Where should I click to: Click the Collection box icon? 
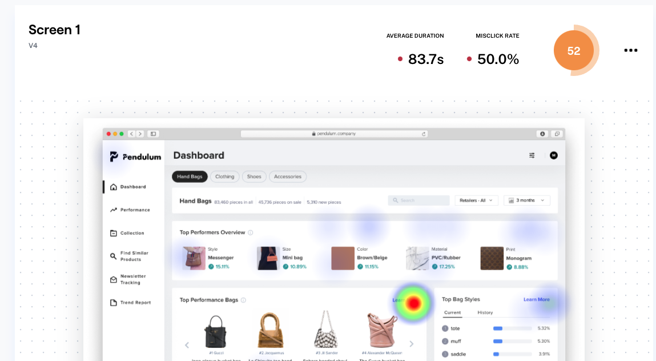(x=114, y=233)
